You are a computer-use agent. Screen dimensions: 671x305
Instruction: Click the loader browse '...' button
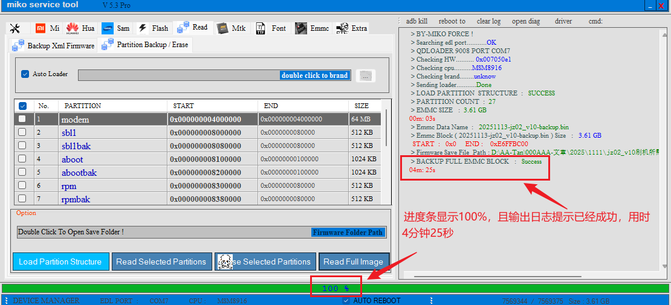(x=366, y=75)
